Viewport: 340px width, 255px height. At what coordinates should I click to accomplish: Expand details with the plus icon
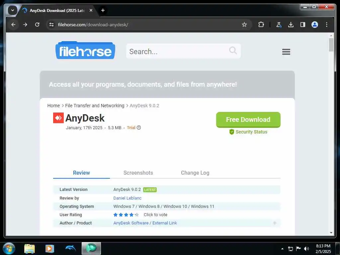[x=275, y=223]
